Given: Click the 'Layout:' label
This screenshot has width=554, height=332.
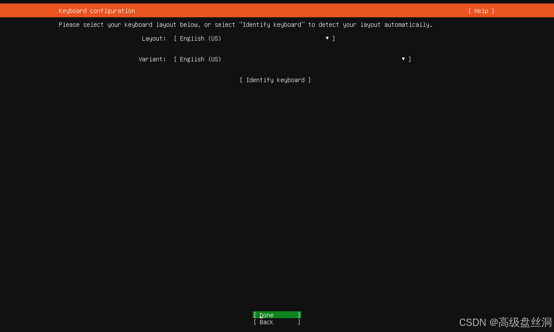Looking at the screenshot, I should [154, 38].
